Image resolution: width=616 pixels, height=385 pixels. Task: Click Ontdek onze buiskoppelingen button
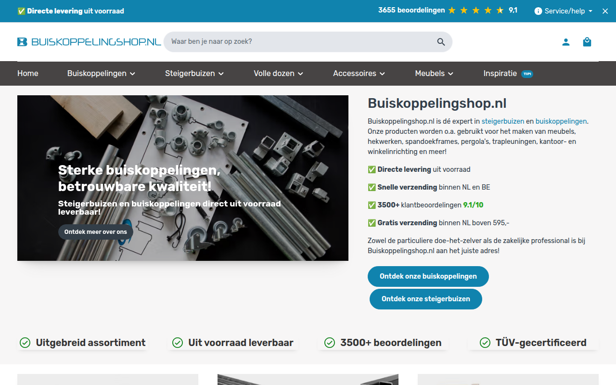pos(428,276)
